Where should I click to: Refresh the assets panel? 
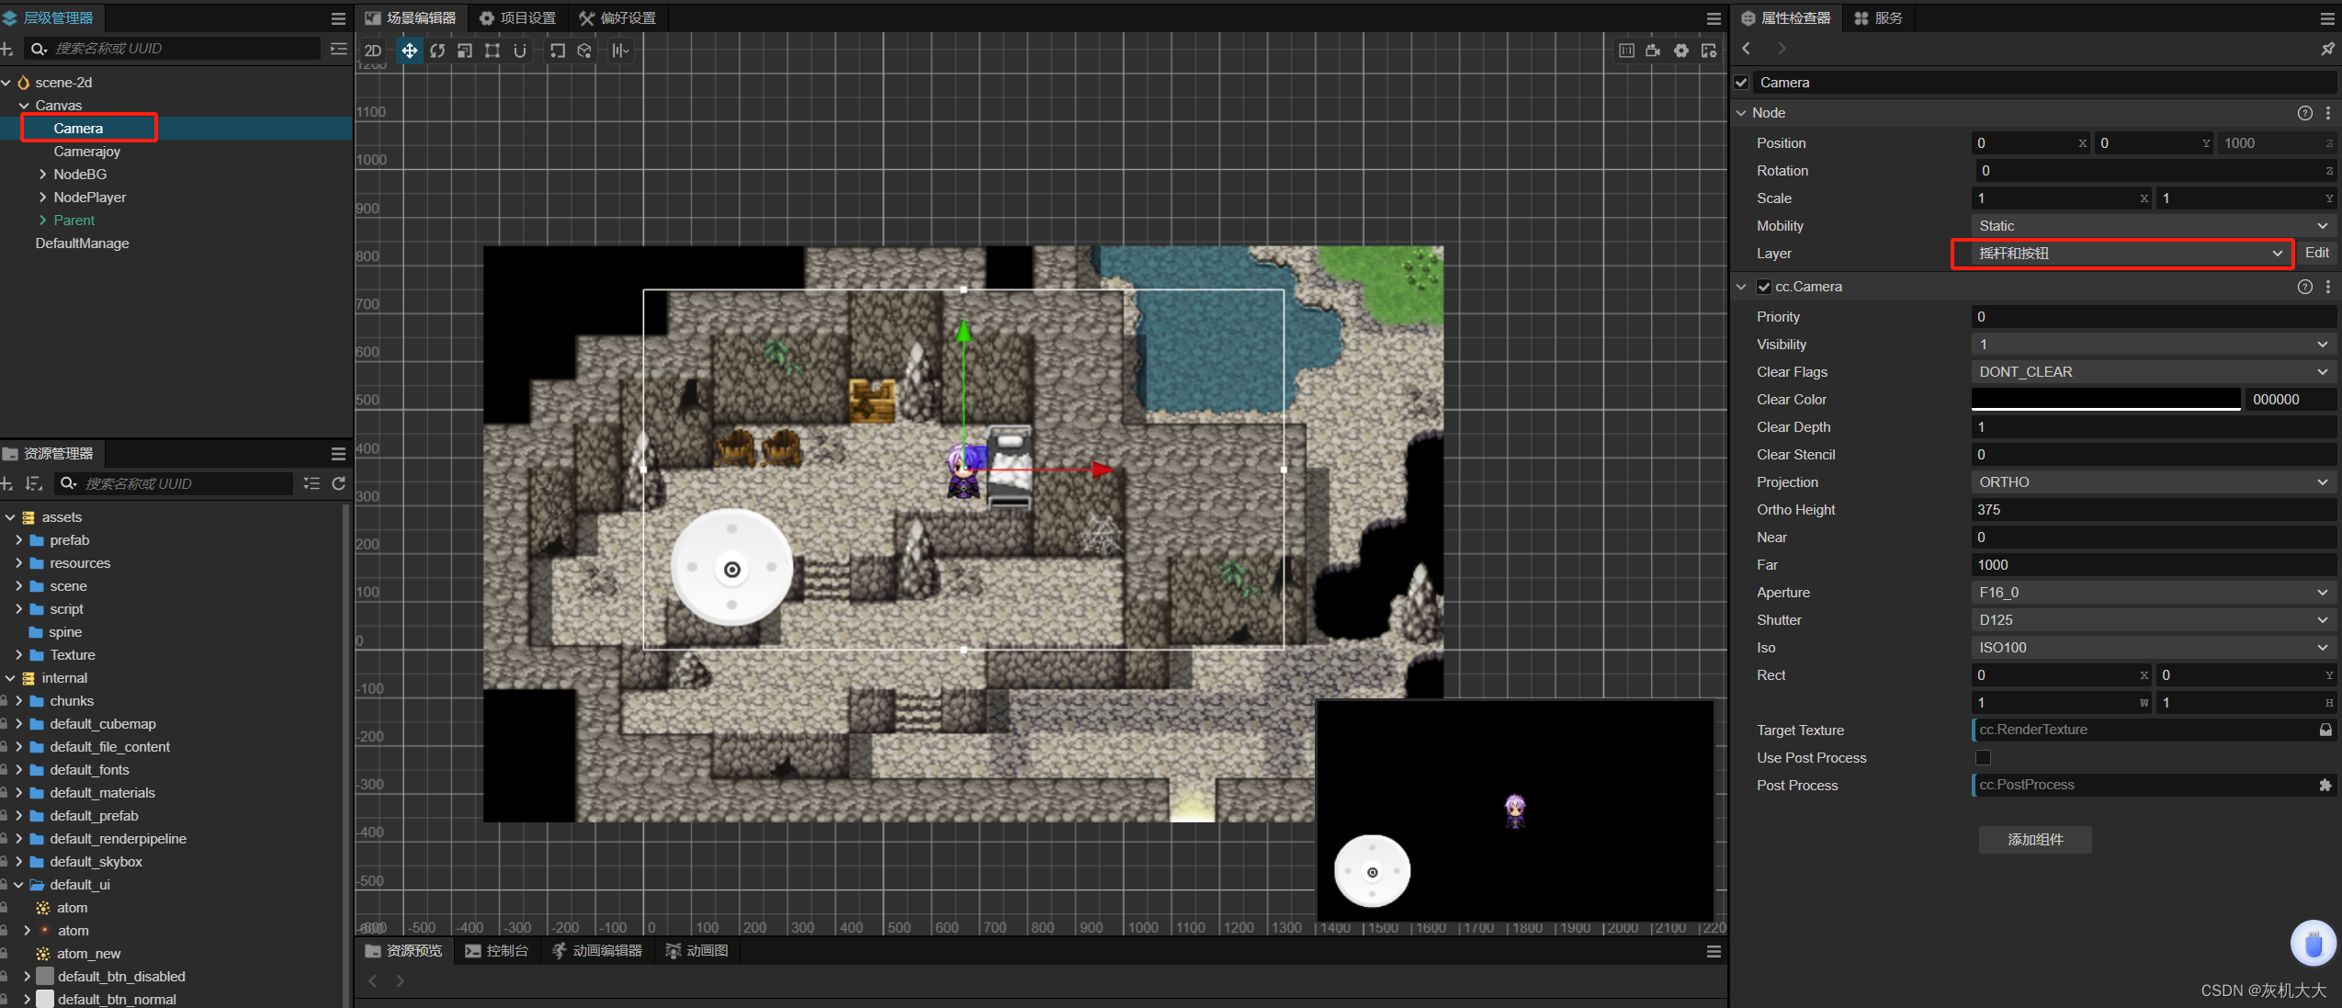point(338,483)
